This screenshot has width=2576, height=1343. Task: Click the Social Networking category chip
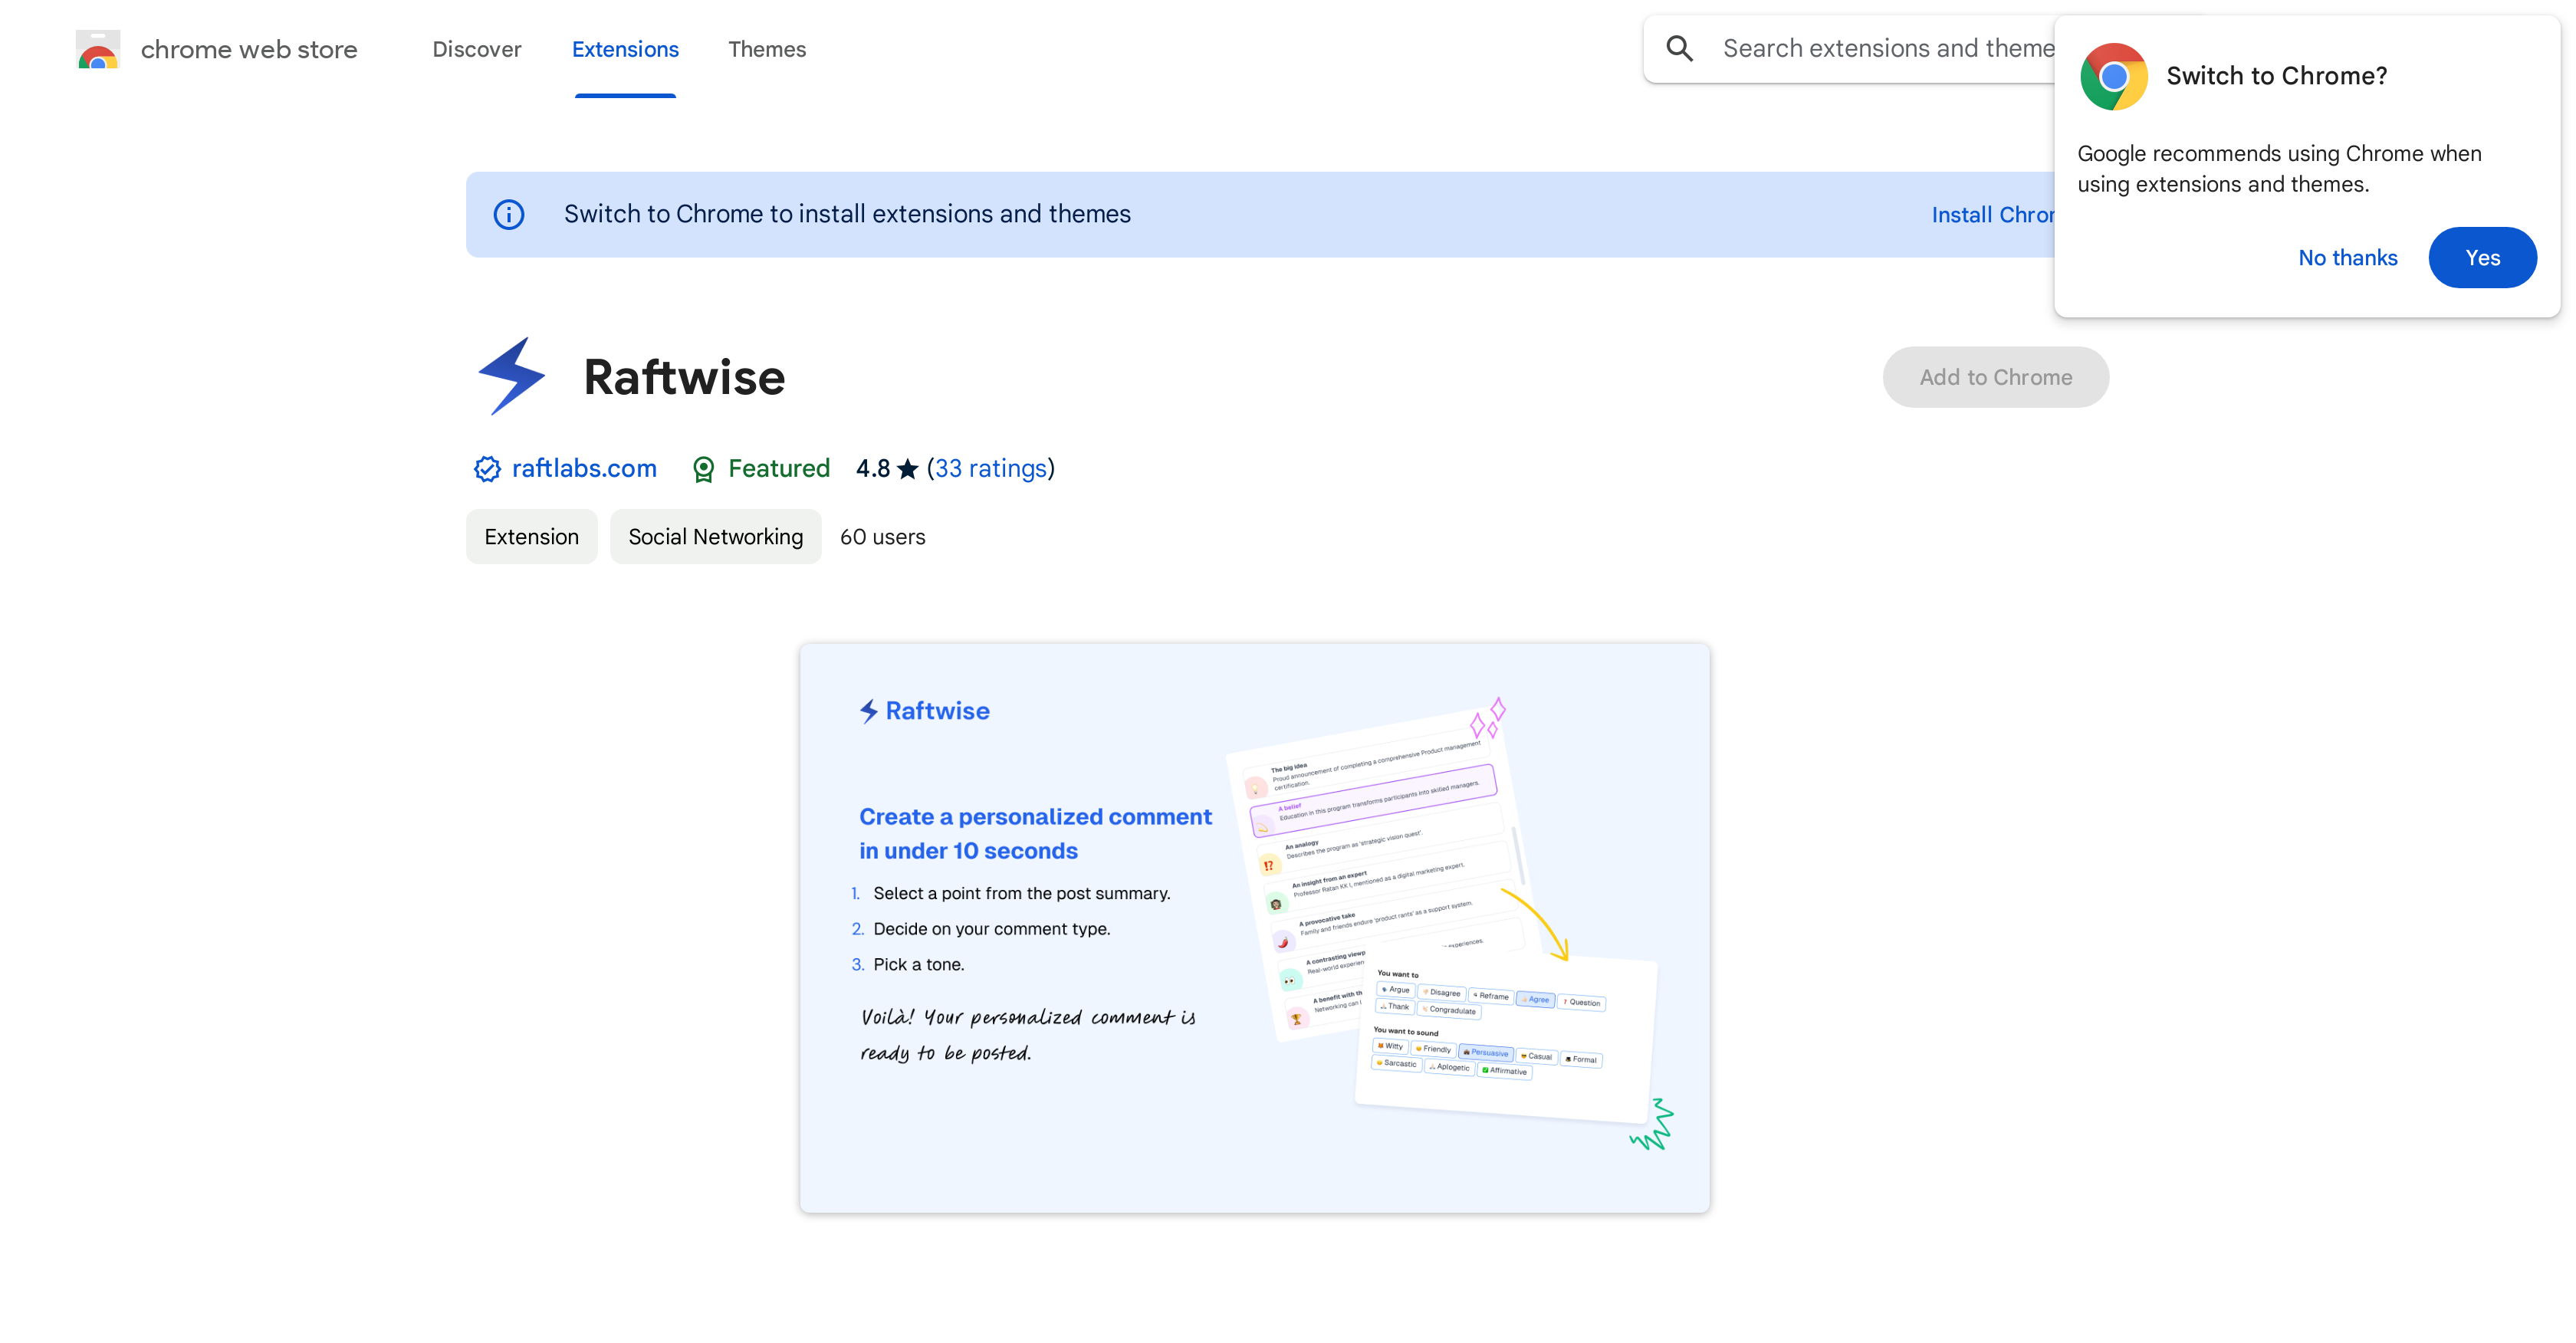[x=715, y=536]
